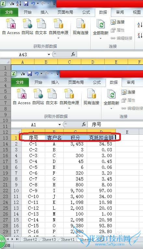Image resolution: width=143 pixels, height=249 pixels.
Task: Go to the next sheet with the tab scroll arrow
Action: (12, 239)
